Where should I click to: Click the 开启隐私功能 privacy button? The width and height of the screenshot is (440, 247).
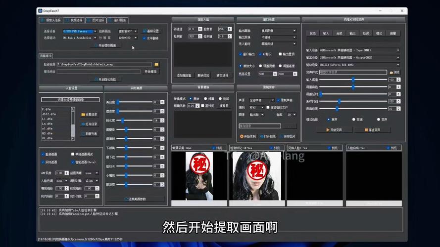[x=105, y=80]
